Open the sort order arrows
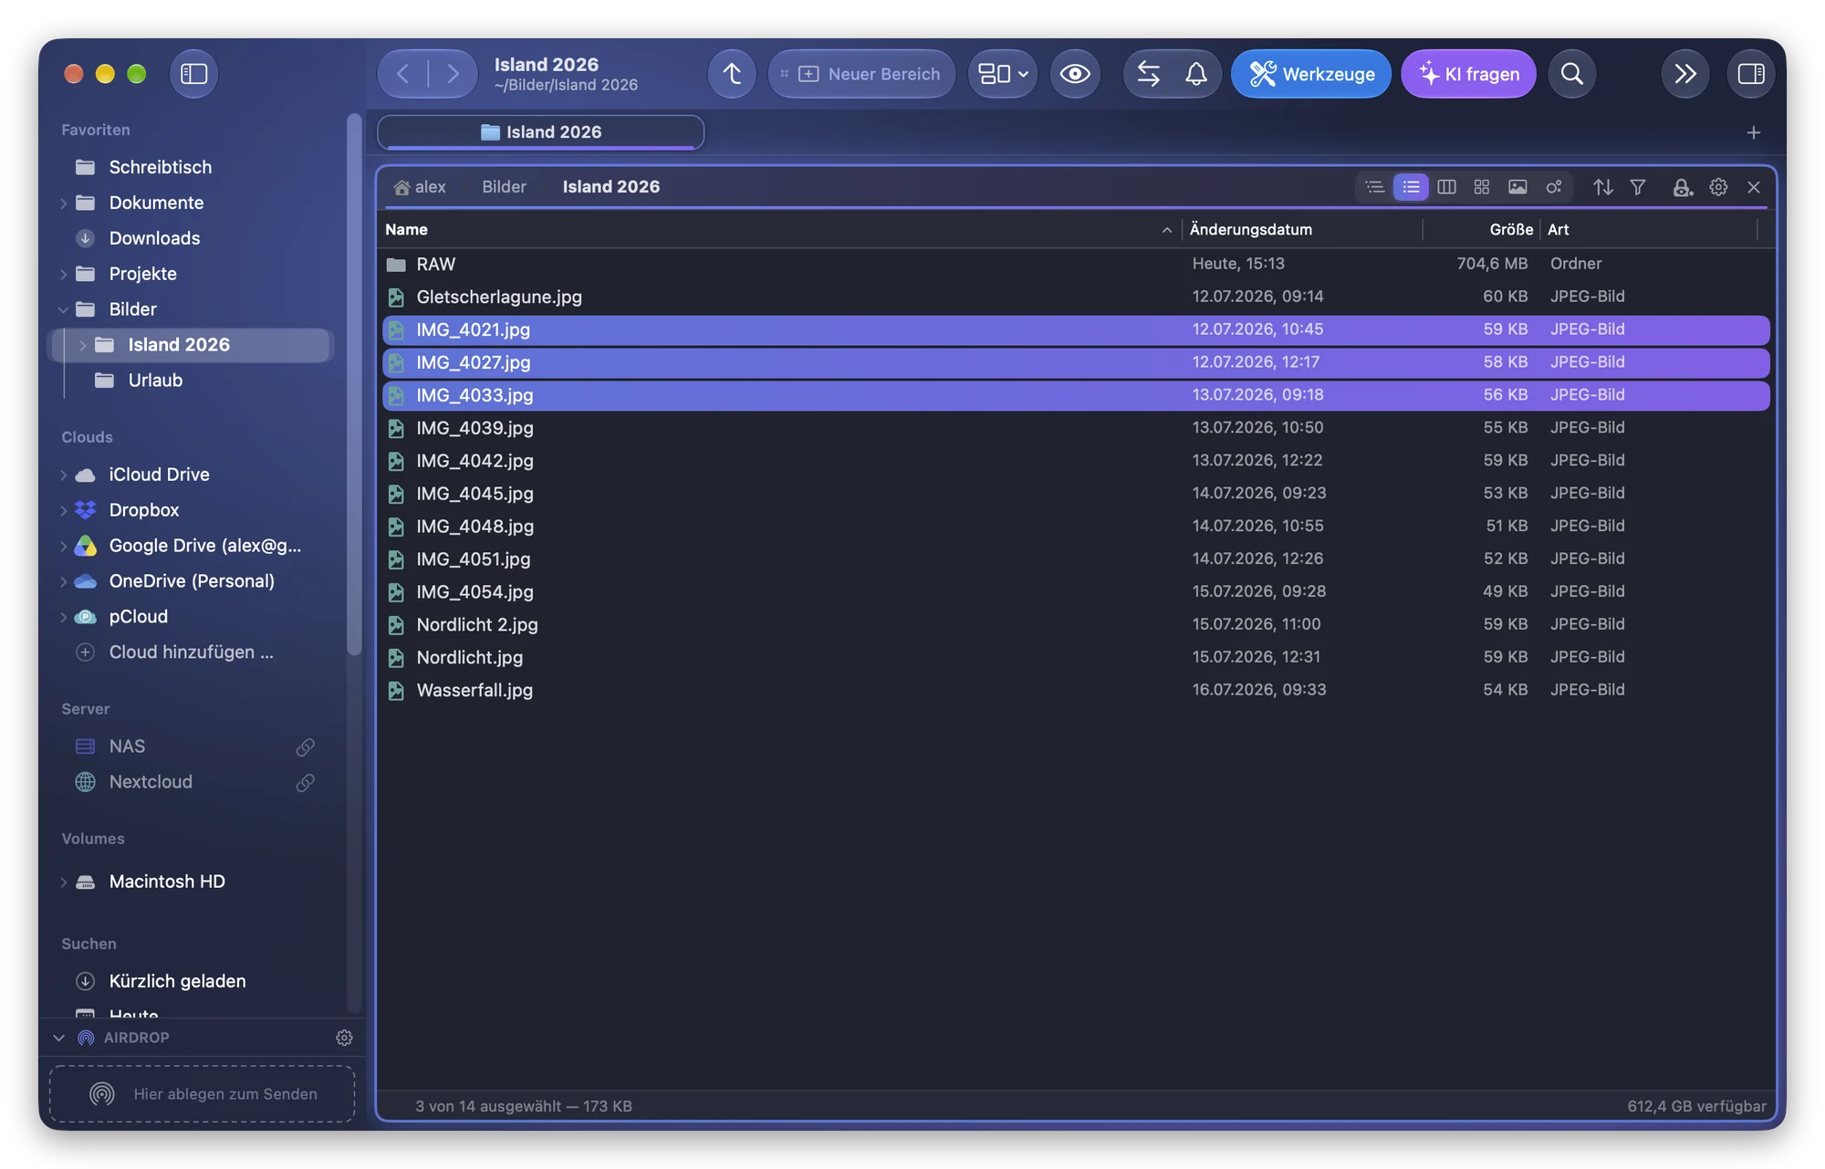Image resolution: width=1825 pixels, height=1169 pixels. click(1603, 187)
